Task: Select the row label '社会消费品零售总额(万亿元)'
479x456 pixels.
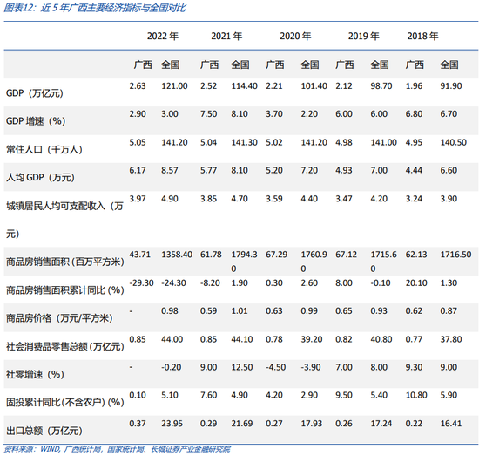Action: click(x=65, y=346)
